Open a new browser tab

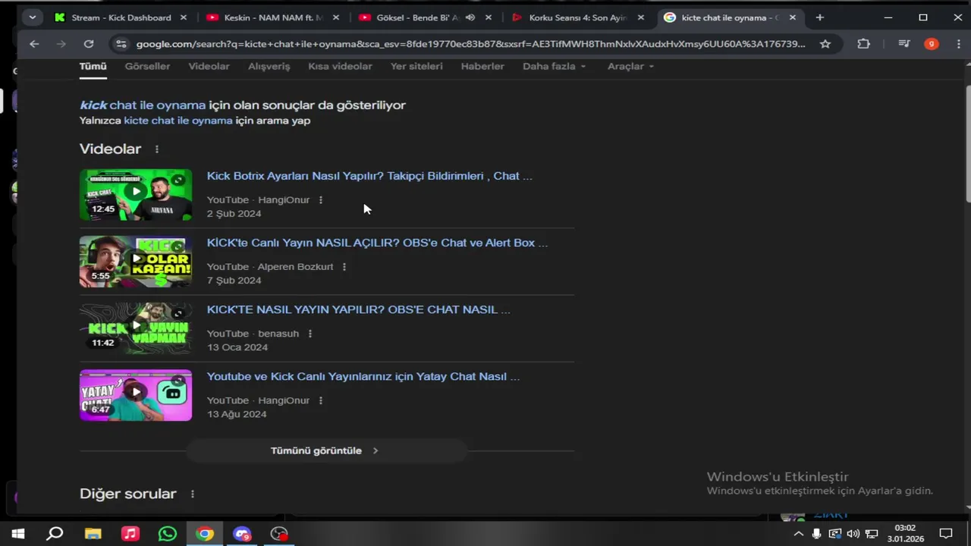tap(819, 17)
